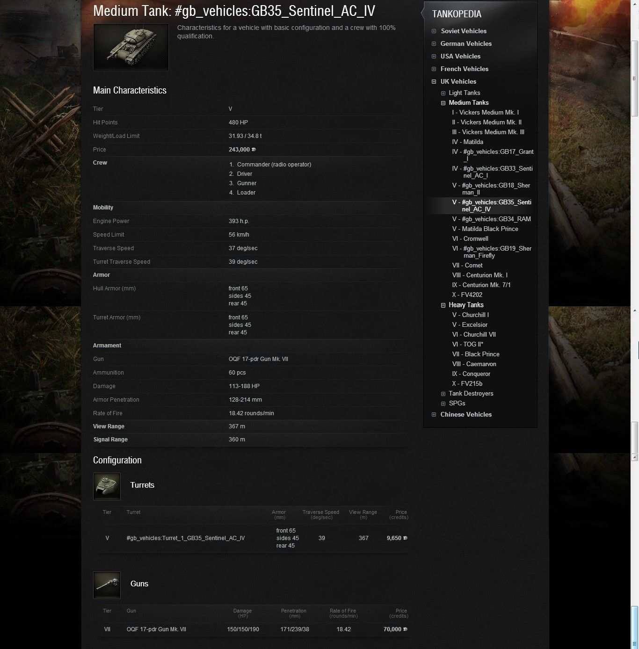The image size is (639, 649).
Task: Select USA Vehicles in the Tankopedia menu
Action: point(460,56)
